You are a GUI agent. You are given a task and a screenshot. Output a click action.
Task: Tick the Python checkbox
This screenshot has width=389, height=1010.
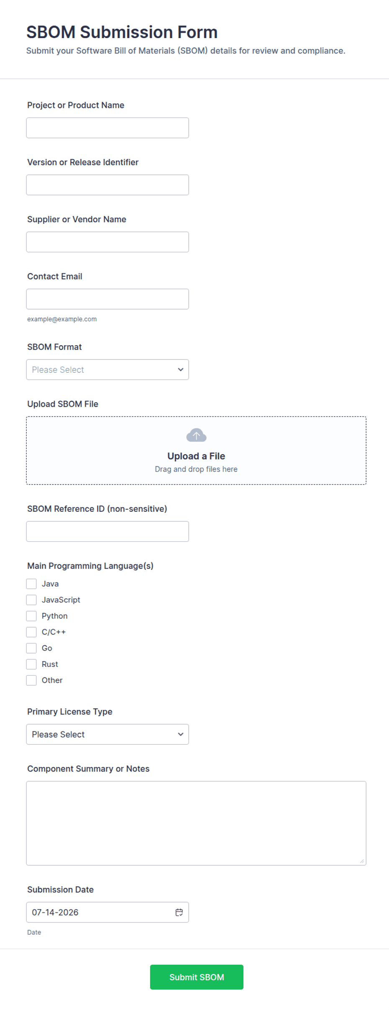(31, 616)
